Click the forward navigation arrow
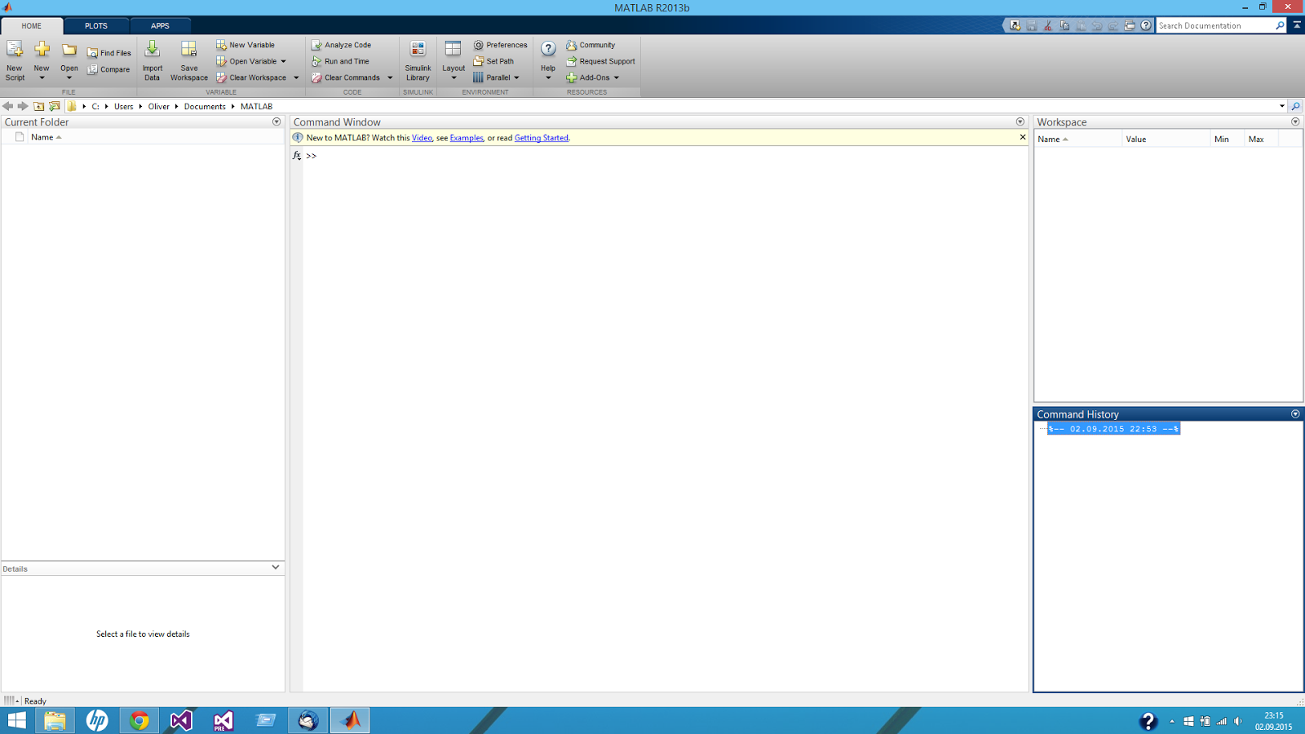This screenshot has height=734, width=1305. click(x=23, y=106)
